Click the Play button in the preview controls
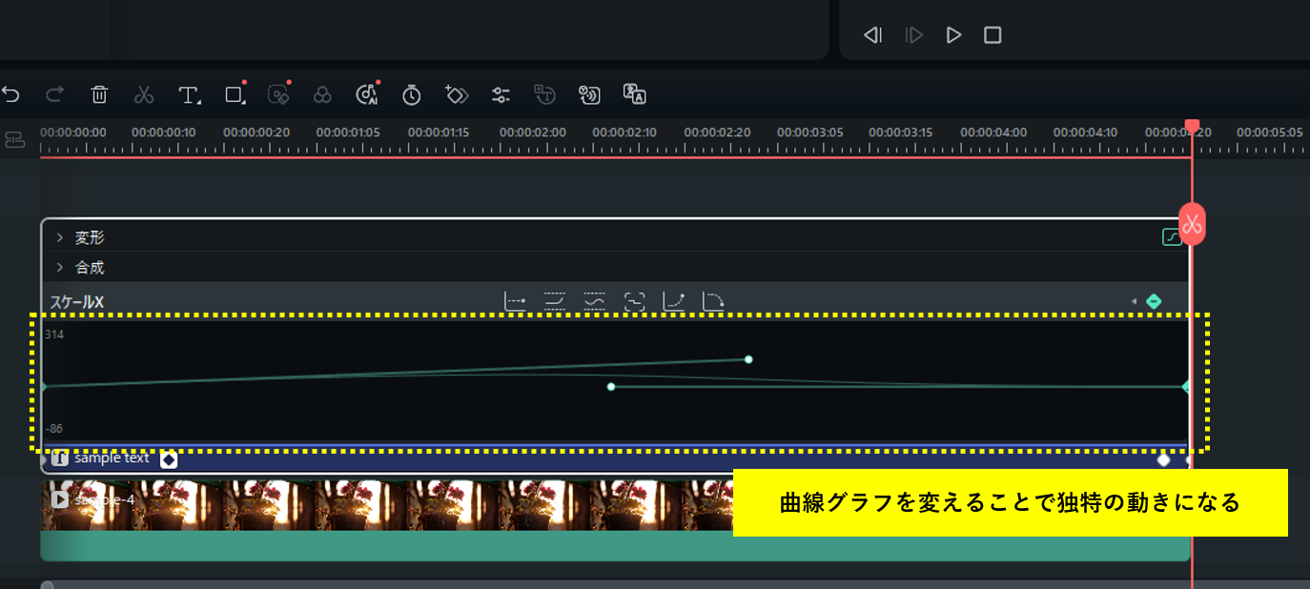This screenshot has width=1310, height=589. 953,34
